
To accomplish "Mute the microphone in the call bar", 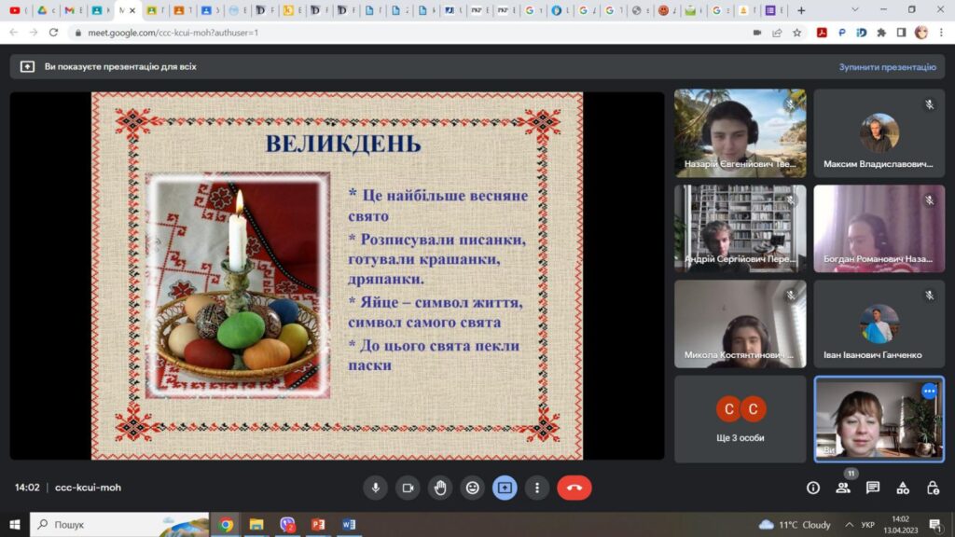I will click(x=376, y=488).
